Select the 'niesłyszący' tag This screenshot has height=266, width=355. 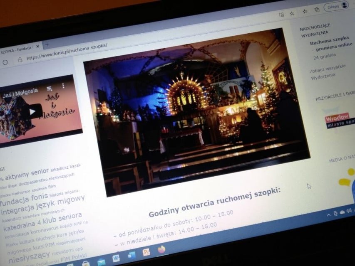pyautogui.click(x=29, y=256)
